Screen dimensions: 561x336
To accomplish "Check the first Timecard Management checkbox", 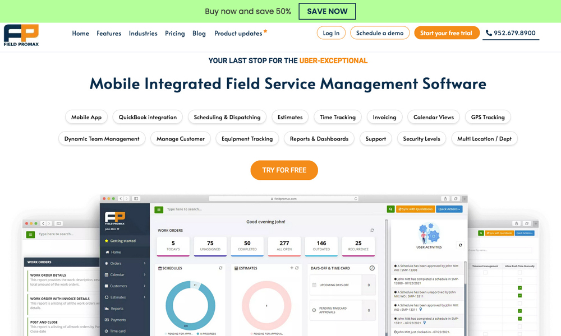I will click(485, 273).
